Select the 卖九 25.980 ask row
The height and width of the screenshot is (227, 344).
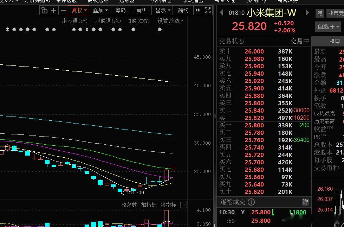[264, 59]
